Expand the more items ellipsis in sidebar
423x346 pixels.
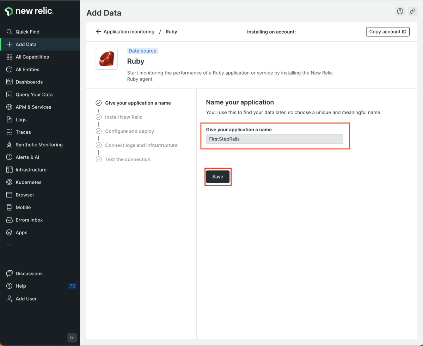[x=9, y=245]
